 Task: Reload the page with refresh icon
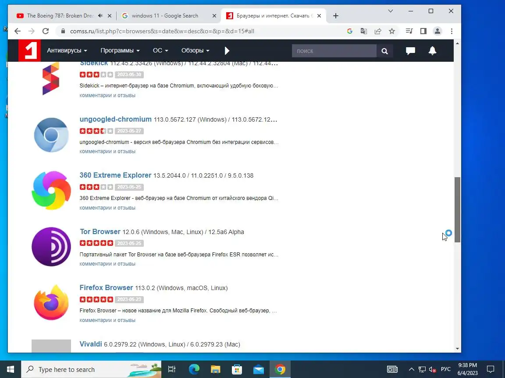click(46, 31)
